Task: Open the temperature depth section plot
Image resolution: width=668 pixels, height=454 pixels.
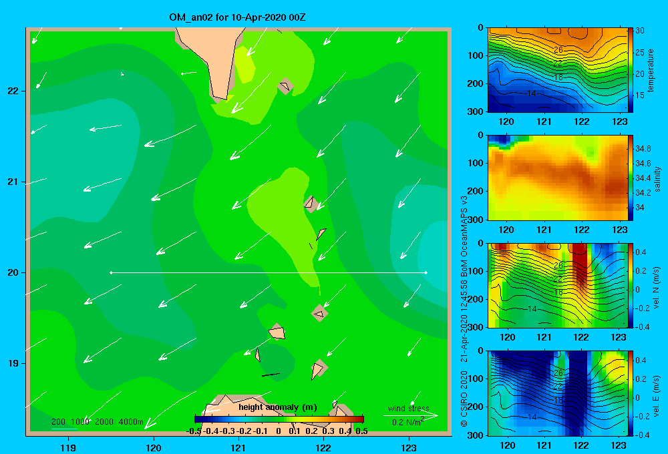Action: [558, 70]
